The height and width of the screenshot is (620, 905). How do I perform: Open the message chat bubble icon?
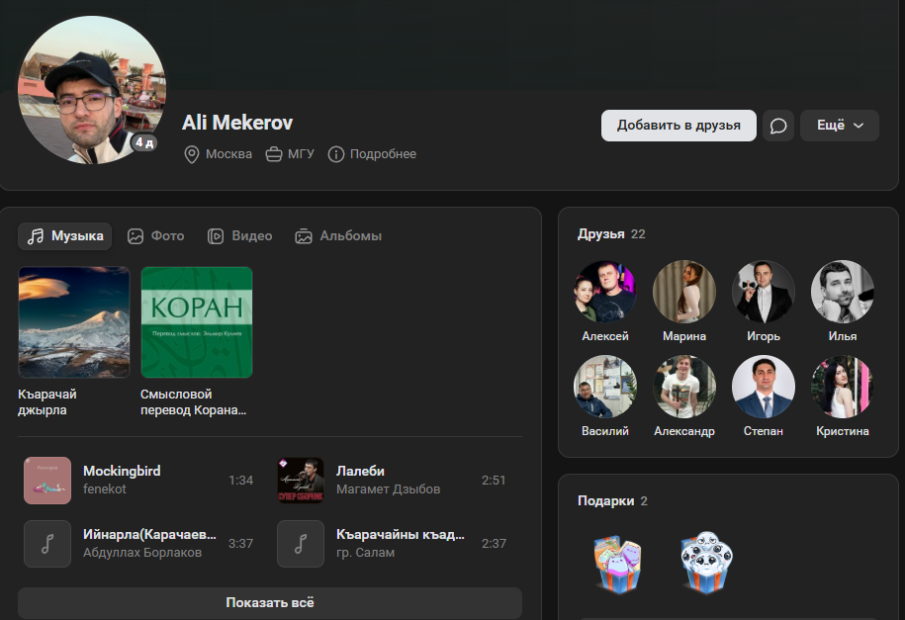(x=778, y=126)
